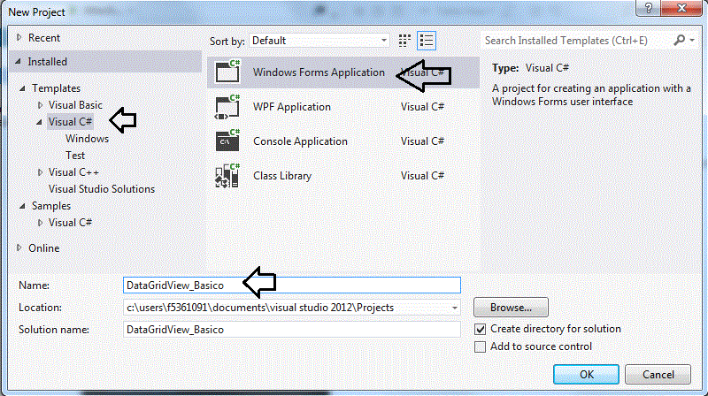This screenshot has width=708, height=396.
Task: Click Visual C# label in Console Application row
Action: click(422, 141)
